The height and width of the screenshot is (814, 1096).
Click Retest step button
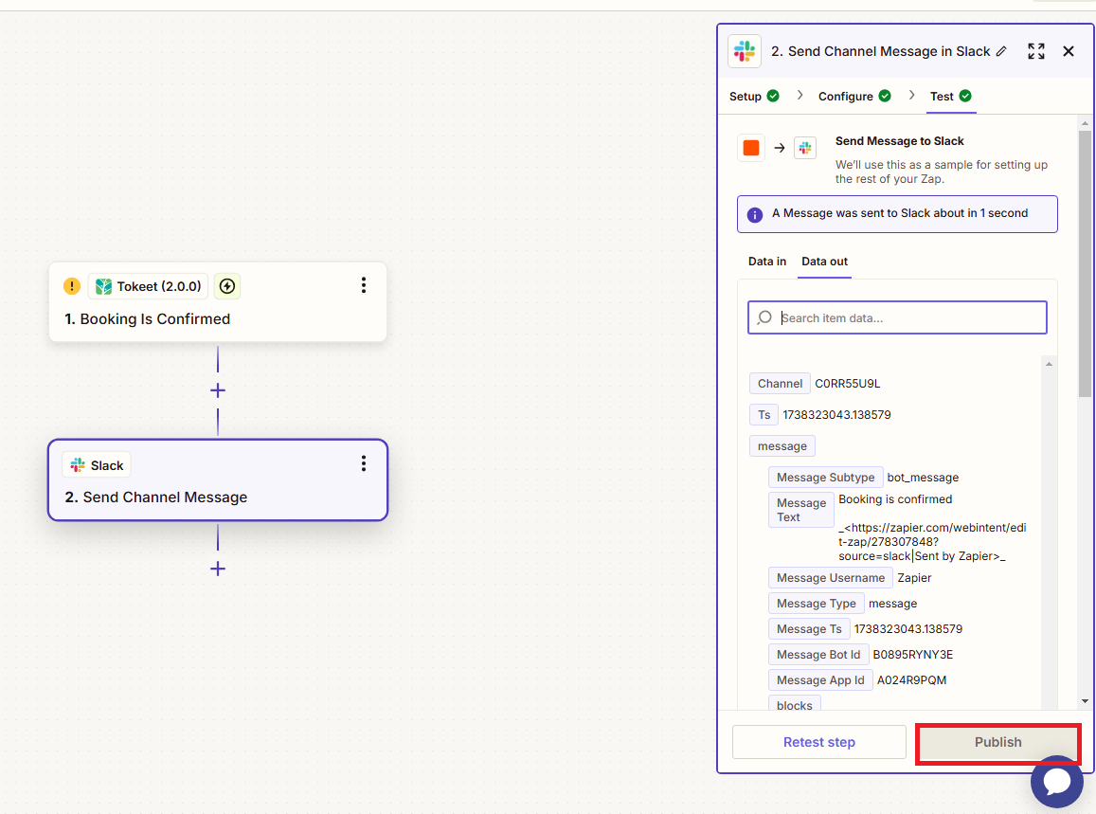coord(819,742)
